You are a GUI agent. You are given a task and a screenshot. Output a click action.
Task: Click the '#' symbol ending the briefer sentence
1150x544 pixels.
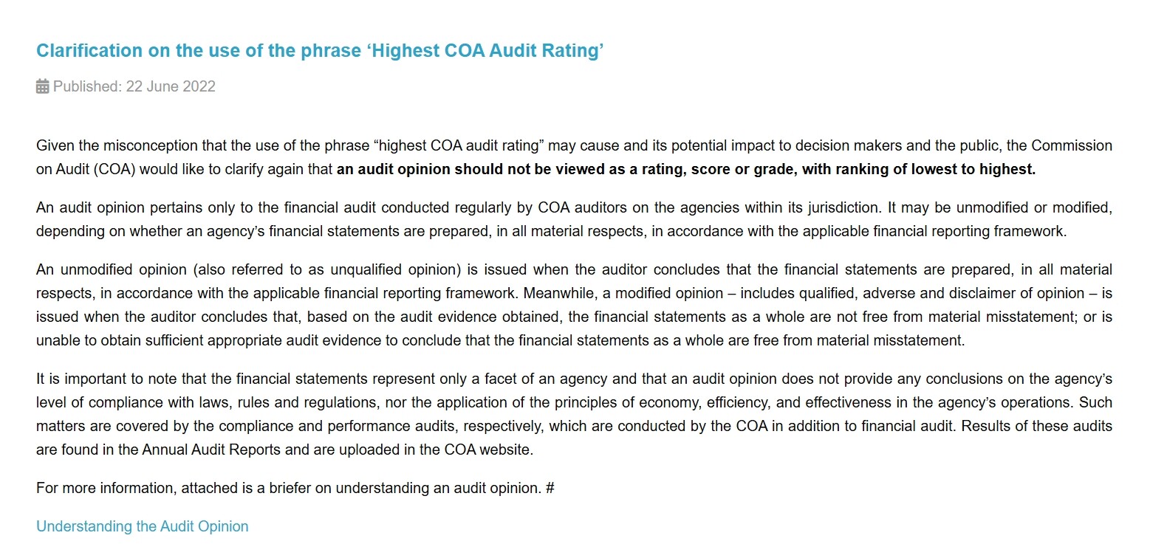click(x=550, y=488)
